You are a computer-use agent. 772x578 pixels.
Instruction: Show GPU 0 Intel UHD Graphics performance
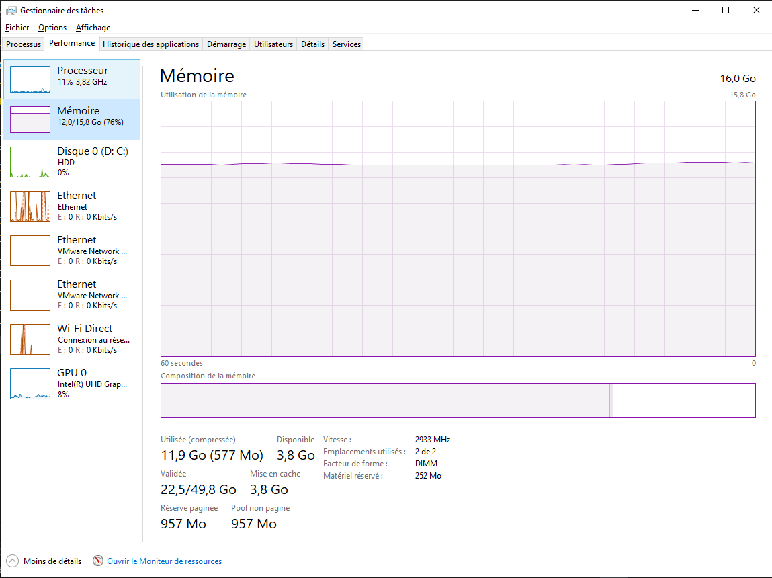tap(30, 384)
